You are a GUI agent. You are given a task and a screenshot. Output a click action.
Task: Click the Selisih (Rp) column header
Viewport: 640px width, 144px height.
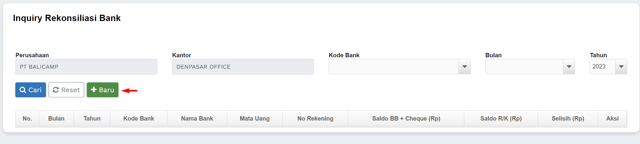coord(568,119)
